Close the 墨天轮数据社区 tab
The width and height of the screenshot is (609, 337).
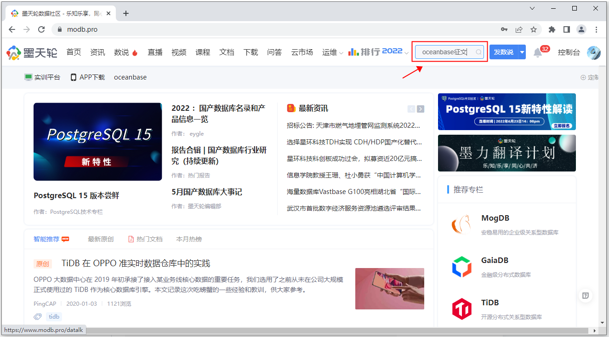109,13
